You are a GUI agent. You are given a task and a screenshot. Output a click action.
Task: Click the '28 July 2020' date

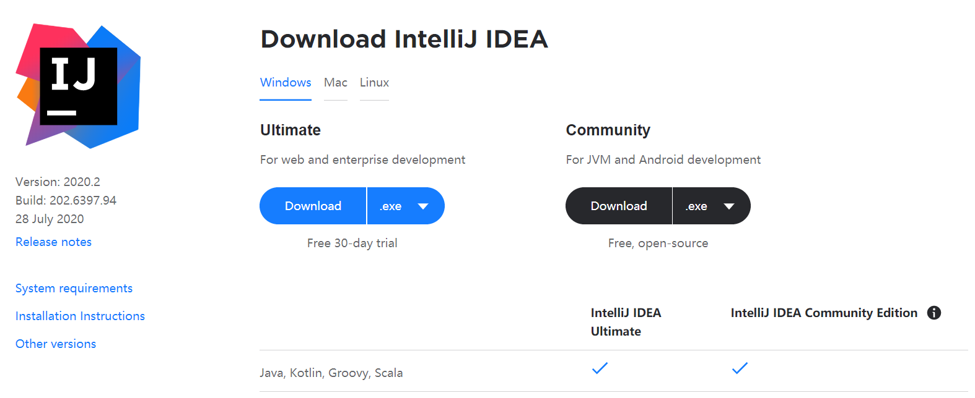point(50,219)
